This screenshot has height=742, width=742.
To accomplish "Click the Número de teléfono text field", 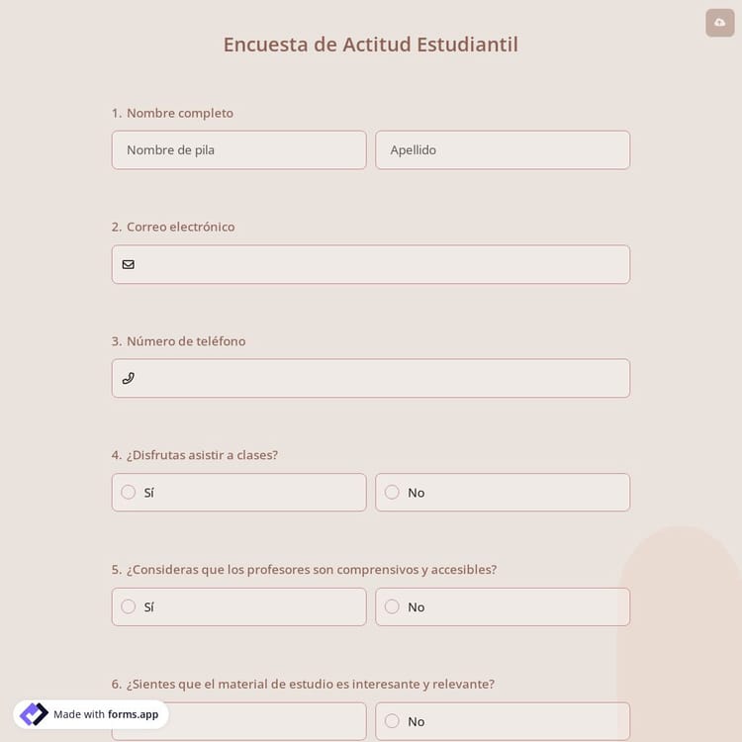I will 381,378.
